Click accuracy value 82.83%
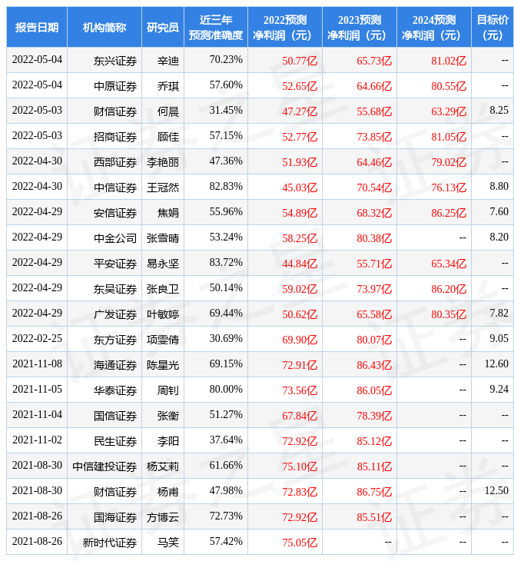The height and width of the screenshot is (561, 514). [226, 187]
